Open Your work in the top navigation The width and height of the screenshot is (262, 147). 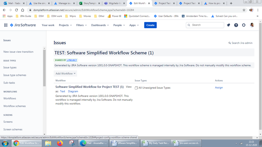(48, 25)
